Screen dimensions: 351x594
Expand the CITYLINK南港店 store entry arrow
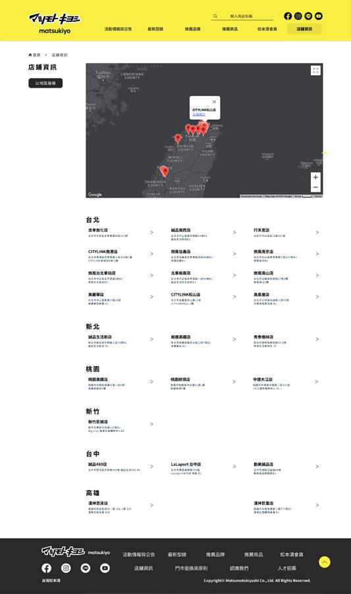point(151,254)
